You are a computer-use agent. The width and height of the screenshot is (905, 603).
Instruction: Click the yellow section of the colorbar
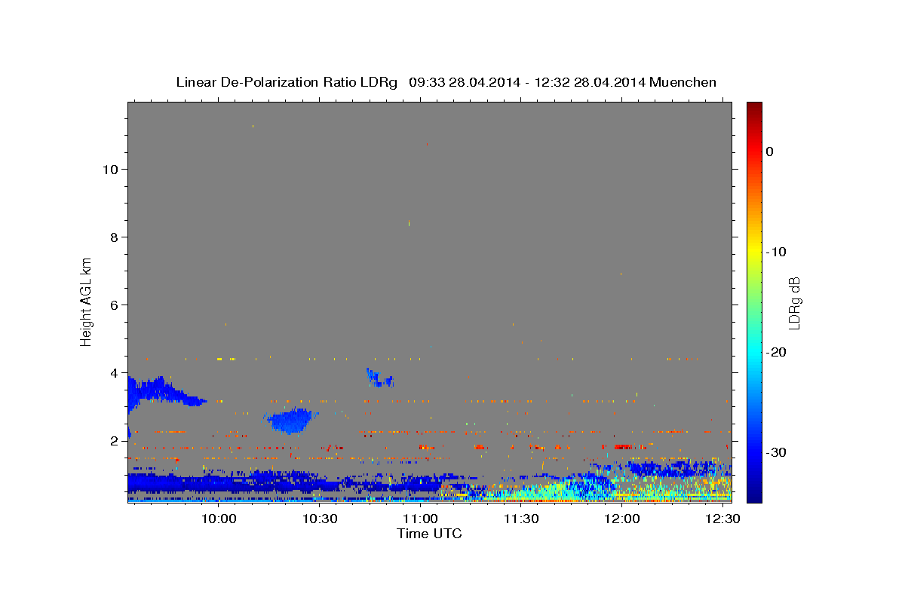[754, 251]
